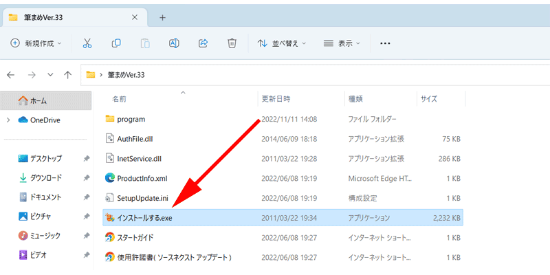550x275 pixels.
Task: Click the pin icon beside ドキュメント
Action: (87, 197)
